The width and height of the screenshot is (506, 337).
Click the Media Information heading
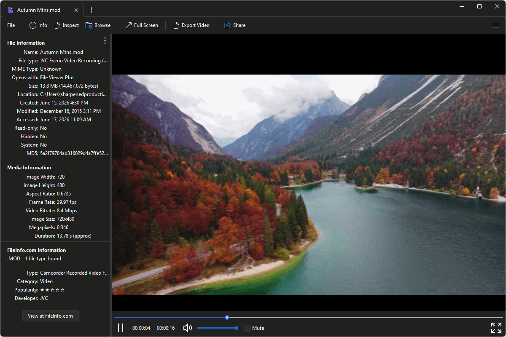point(29,168)
